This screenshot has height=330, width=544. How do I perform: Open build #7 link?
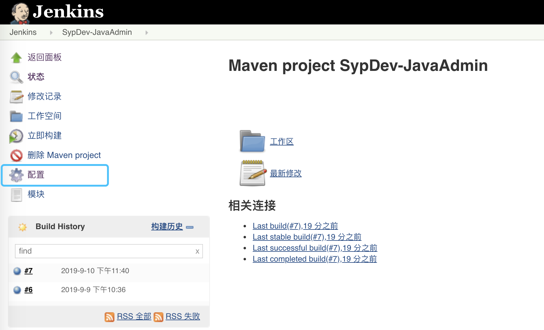[28, 271]
